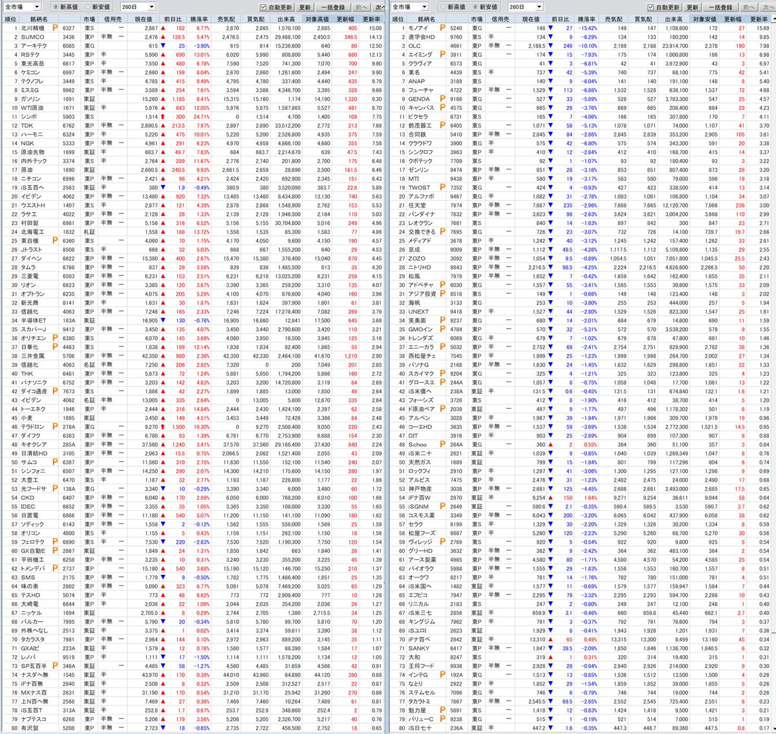Sort left panel by 対象高値 column header
The height and width of the screenshot is (734, 776).
coord(318,19)
